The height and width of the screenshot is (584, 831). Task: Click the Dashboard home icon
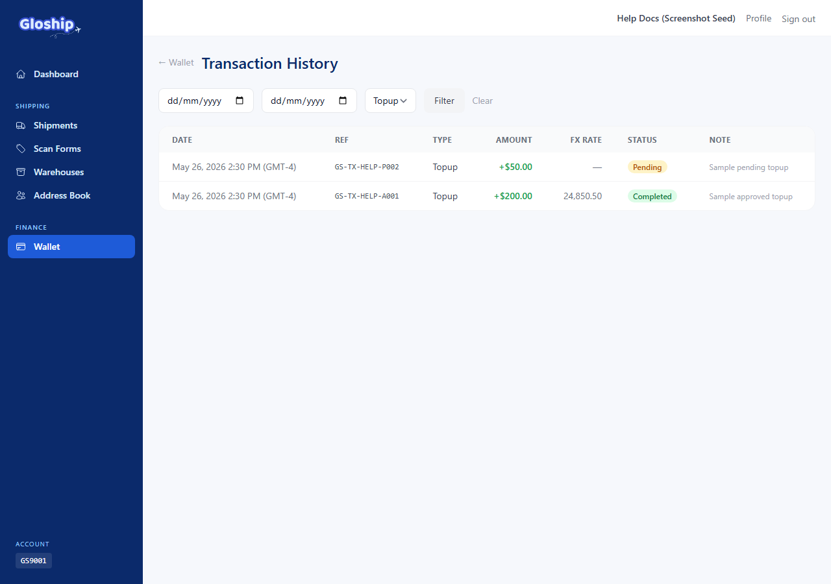pyautogui.click(x=21, y=74)
